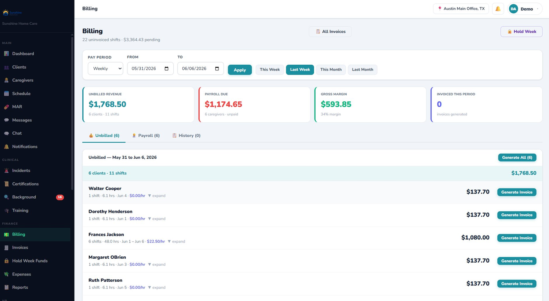549x301 pixels.
Task: Click the bell icon in top header
Action: click(x=498, y=9)
